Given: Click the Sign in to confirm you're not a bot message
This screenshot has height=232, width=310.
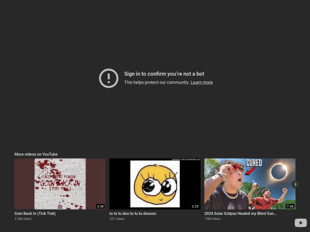Looking at the screenshot, I should coord(164,74).
